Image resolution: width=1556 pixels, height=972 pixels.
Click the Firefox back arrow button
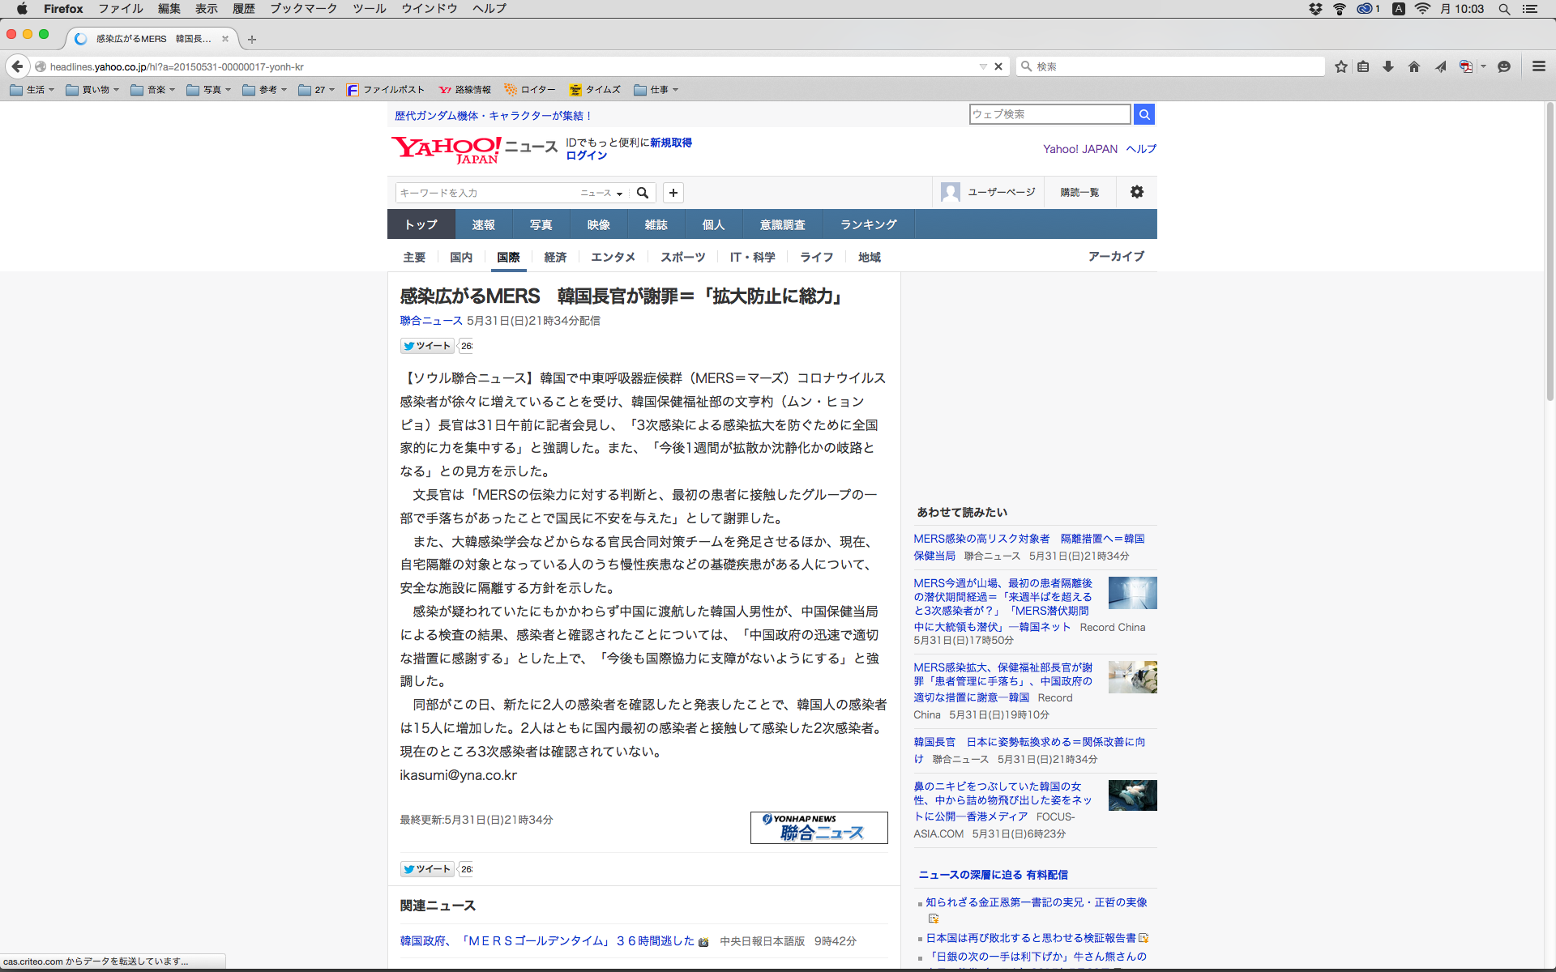[17, 66]
